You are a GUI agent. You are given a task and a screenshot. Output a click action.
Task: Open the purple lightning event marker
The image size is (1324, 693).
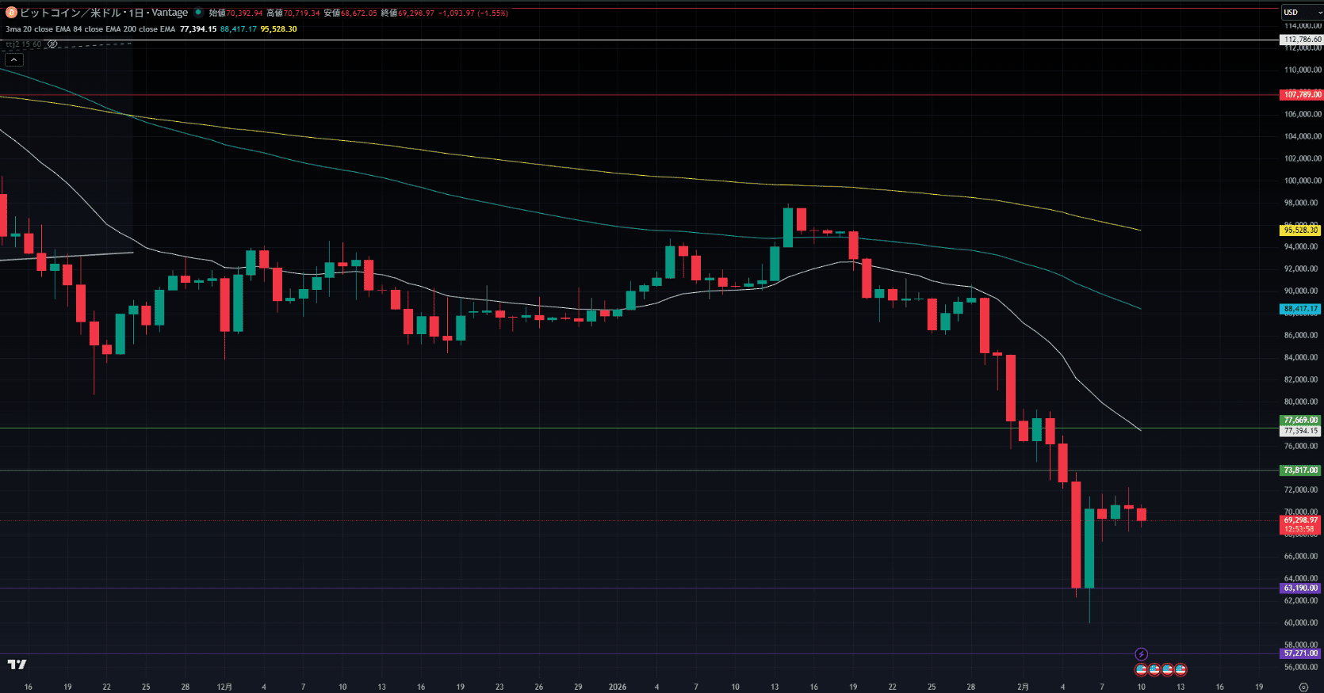(1141, 654)
